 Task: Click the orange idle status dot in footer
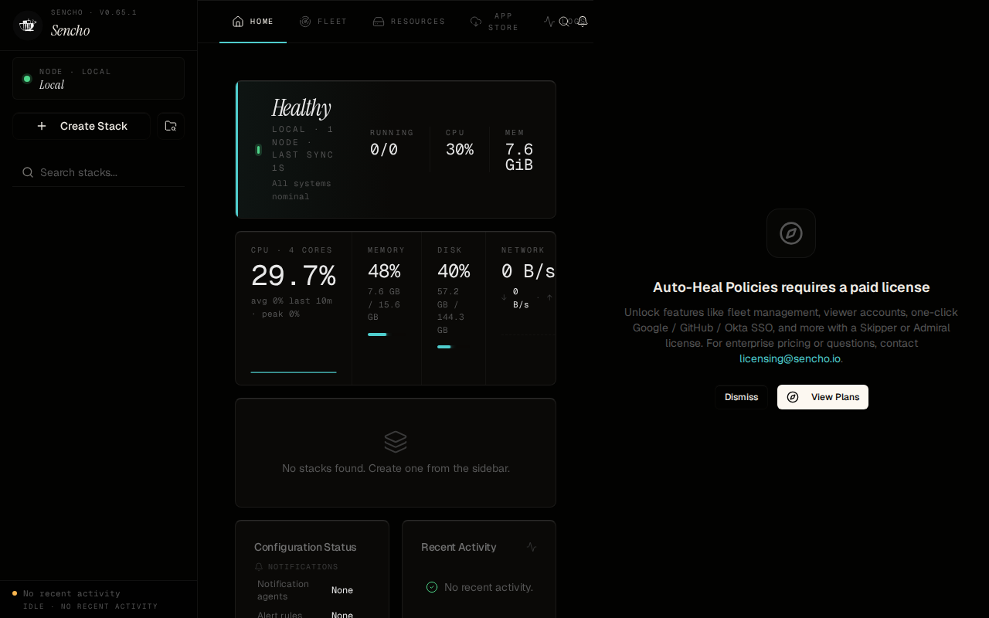point(15,593)
